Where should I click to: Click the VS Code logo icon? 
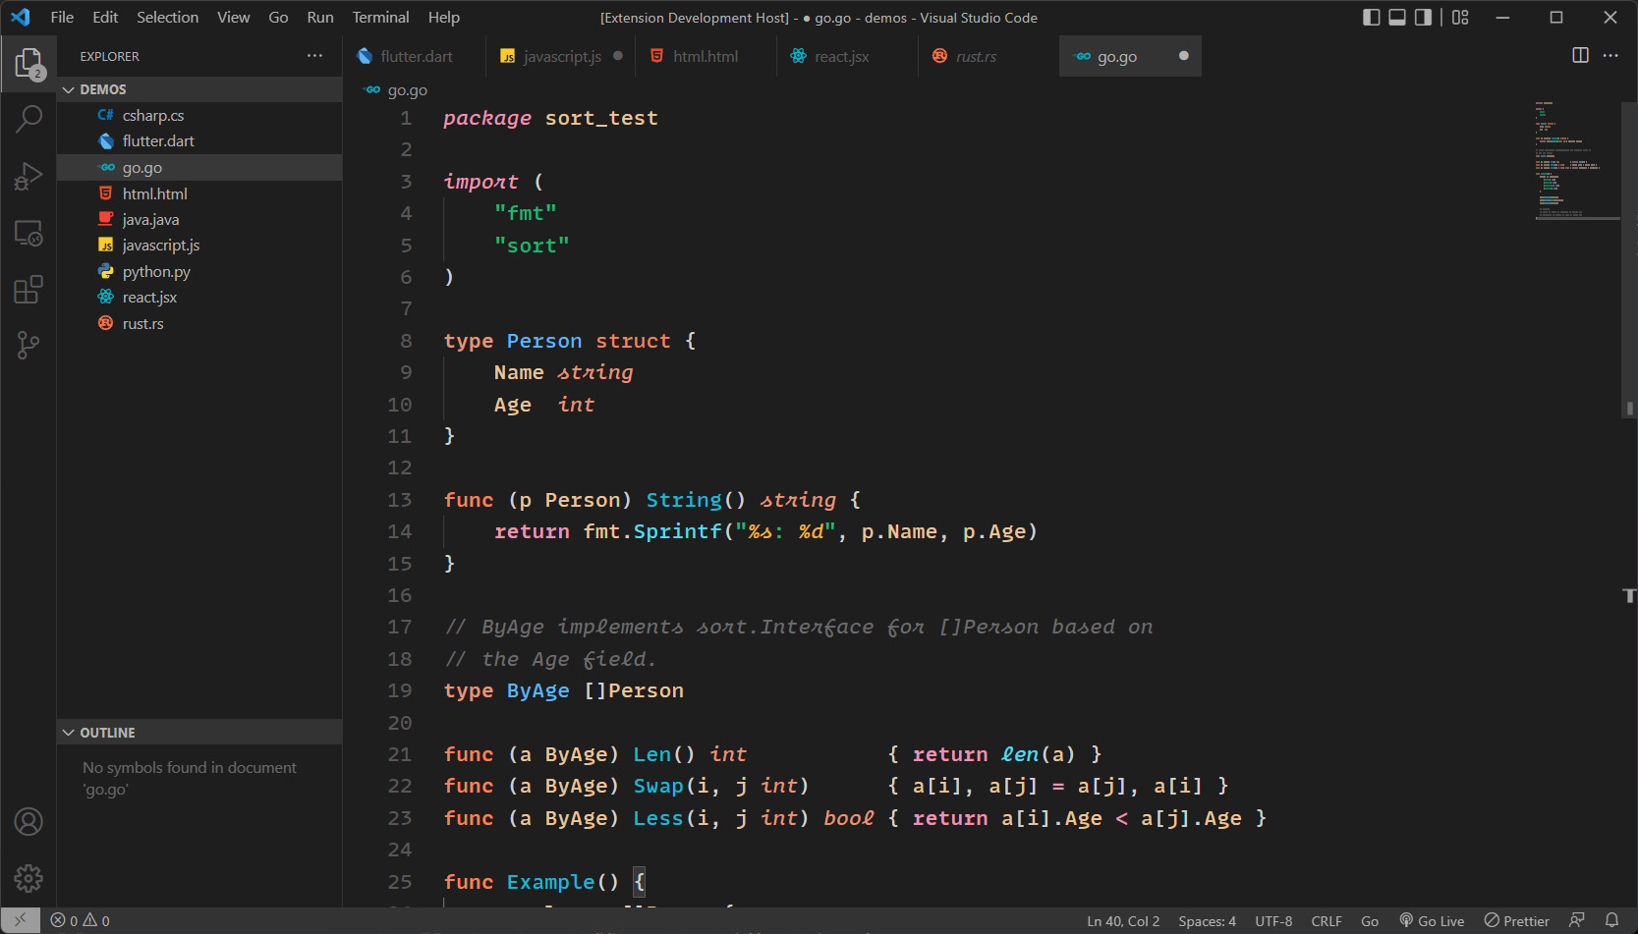point(21,17)
